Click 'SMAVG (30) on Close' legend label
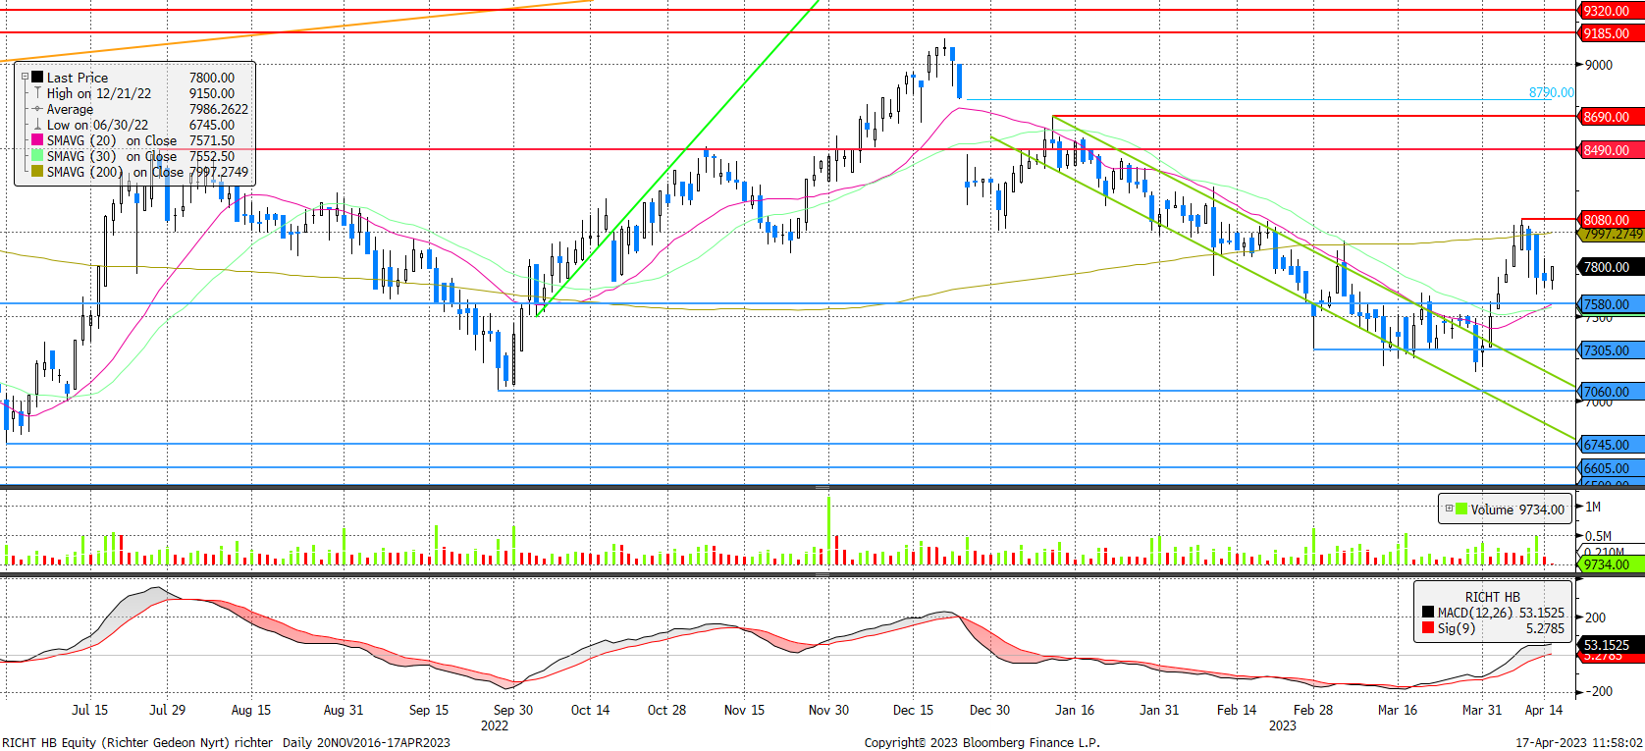 coord(112,156)
